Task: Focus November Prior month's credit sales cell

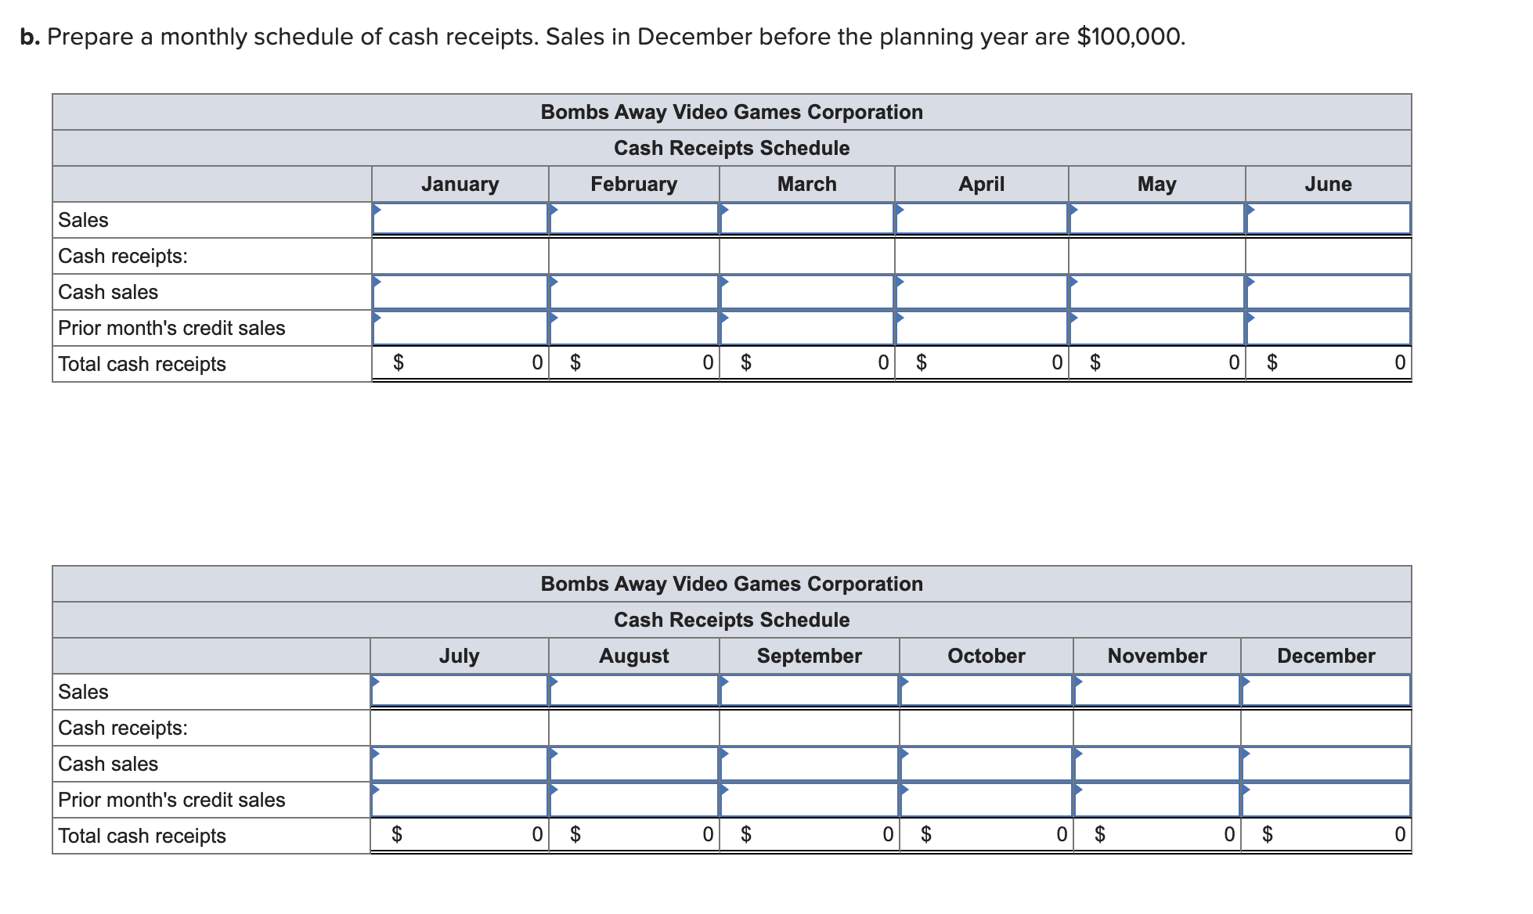Action: click(x=1157, y=800)
